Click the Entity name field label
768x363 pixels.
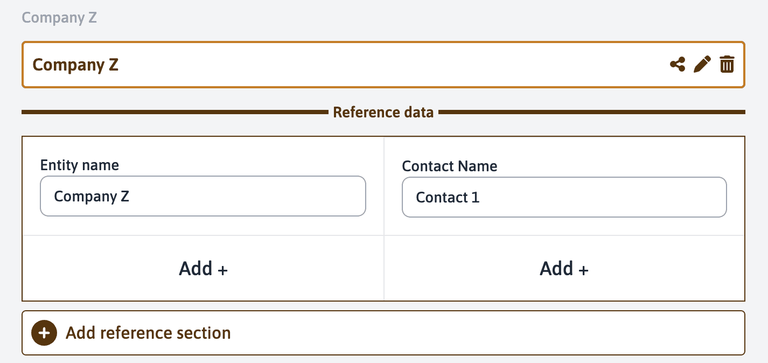click(80, 165)
